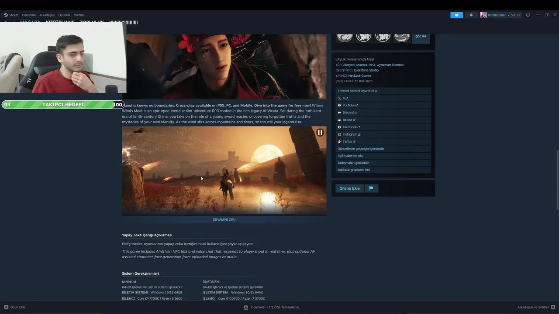The image size is (559, 314).
Task: Pause the auto-playing description video
Action: (x=320, y=133)
